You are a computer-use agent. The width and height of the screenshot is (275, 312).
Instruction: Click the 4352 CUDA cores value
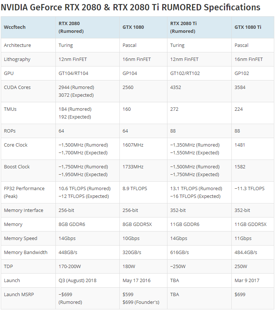click(176, 88)
